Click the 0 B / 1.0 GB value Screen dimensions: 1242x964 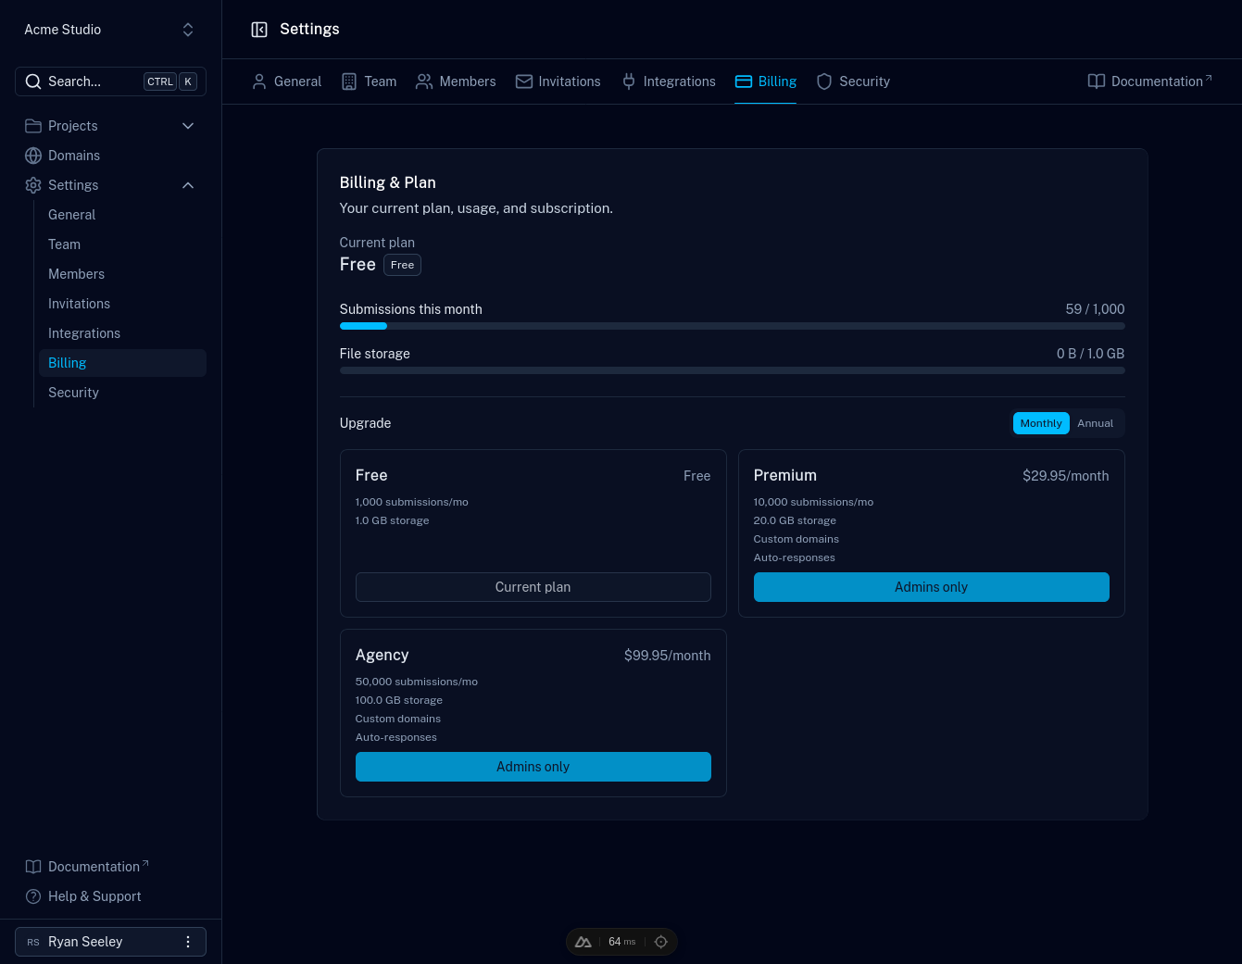(1090, 354)
